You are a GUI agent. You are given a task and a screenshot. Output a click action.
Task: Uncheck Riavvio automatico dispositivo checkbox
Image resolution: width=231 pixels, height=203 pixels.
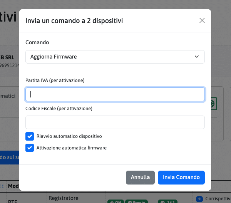[x=30, y=136]
